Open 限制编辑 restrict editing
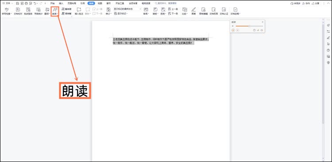The width and height of the screenshot is (332, 162). point(203,11)
